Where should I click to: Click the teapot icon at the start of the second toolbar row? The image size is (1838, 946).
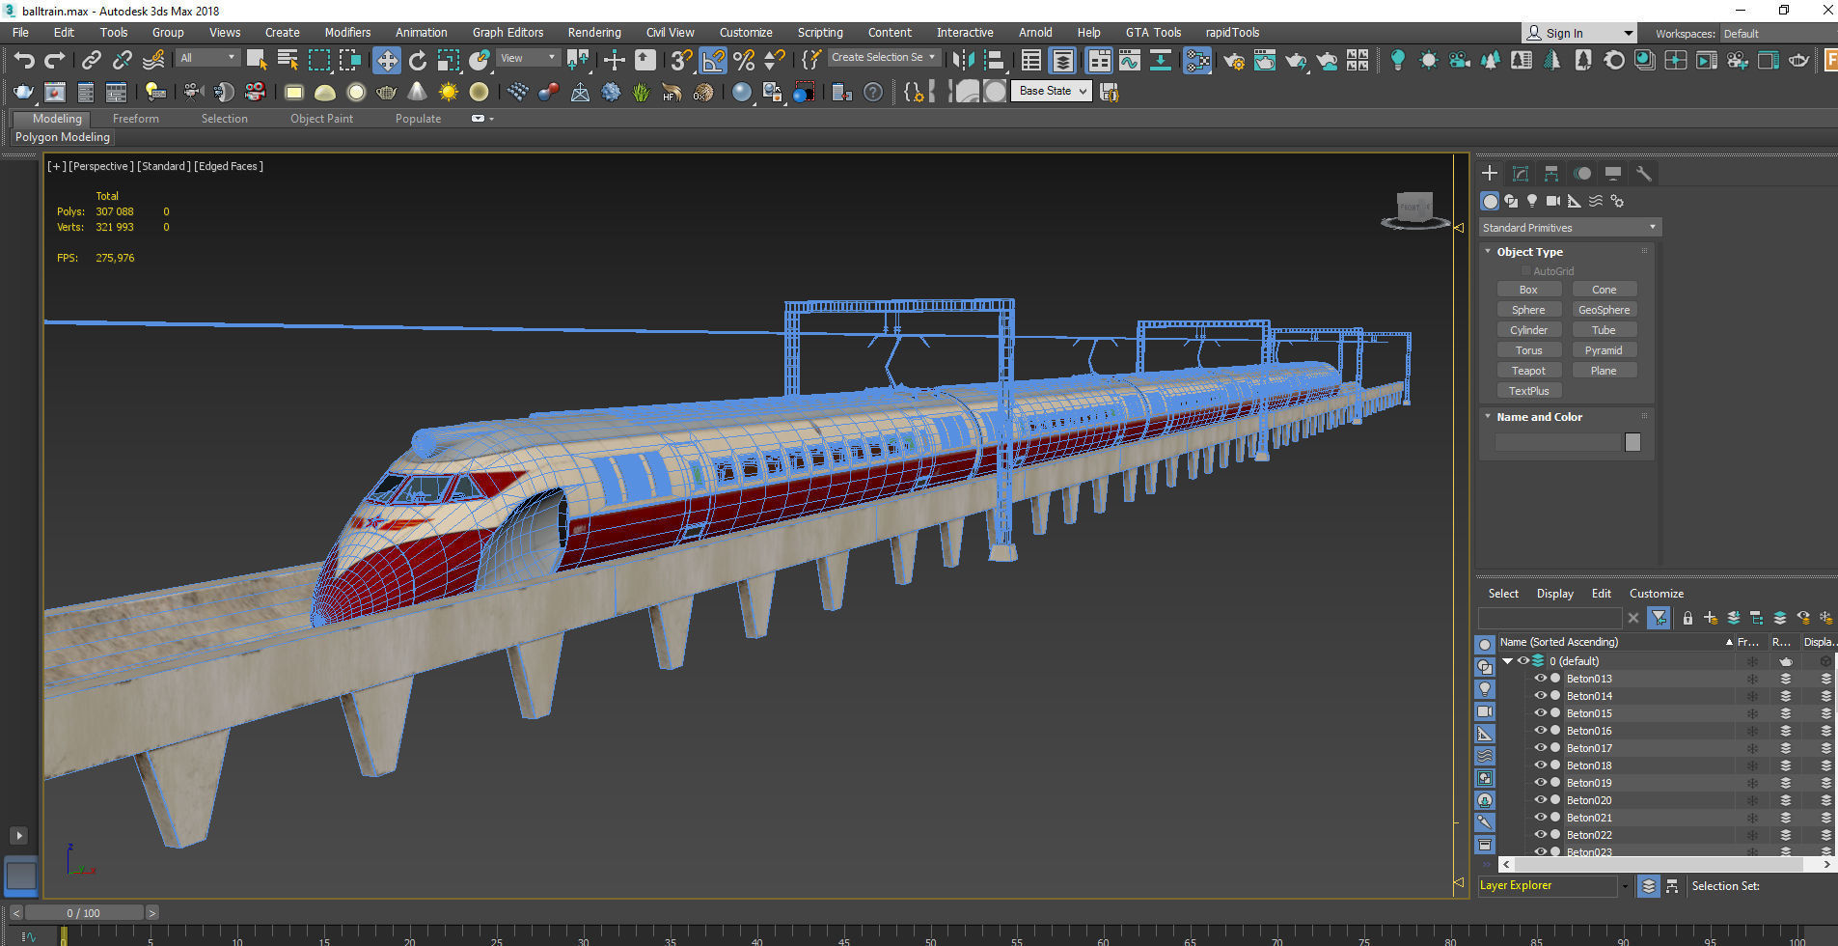point(24,92)
